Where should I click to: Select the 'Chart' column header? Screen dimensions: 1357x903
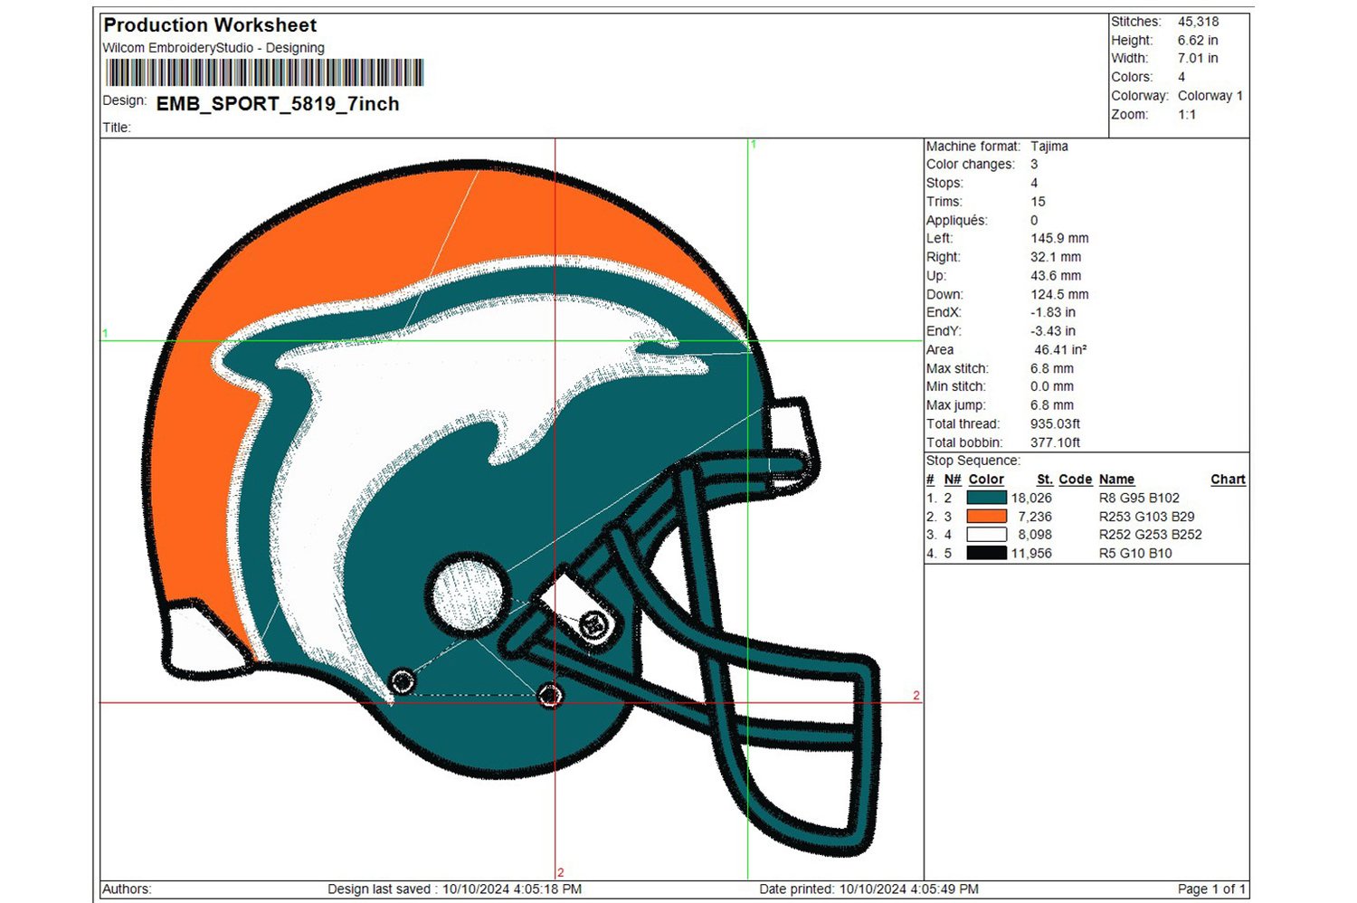pyautogui.click(x=1229, y=480)
